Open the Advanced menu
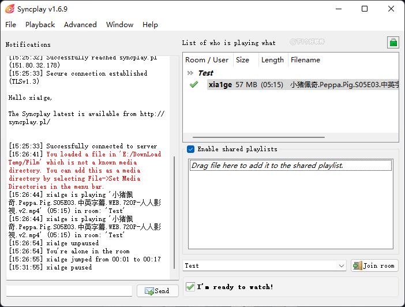This screenshot has width=405, height=307. (80, 25)
